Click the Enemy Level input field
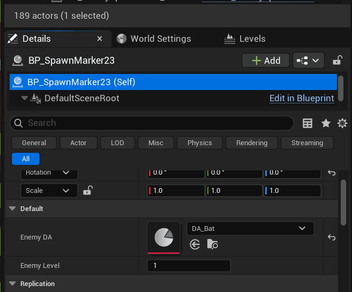352x292 pixels. [x=189, y=266]
